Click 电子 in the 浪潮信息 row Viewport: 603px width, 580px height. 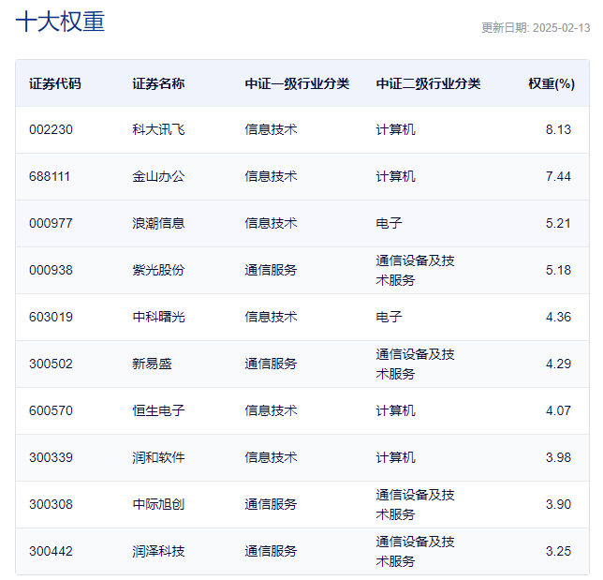click(x=389, y=223)
